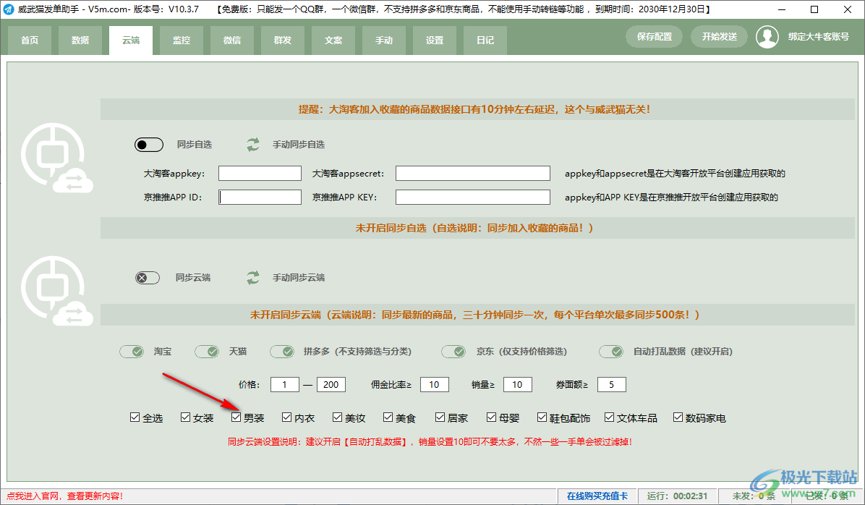
Task: Click the 未开启同步自选 status message
Action: click(x=474, y=228)
